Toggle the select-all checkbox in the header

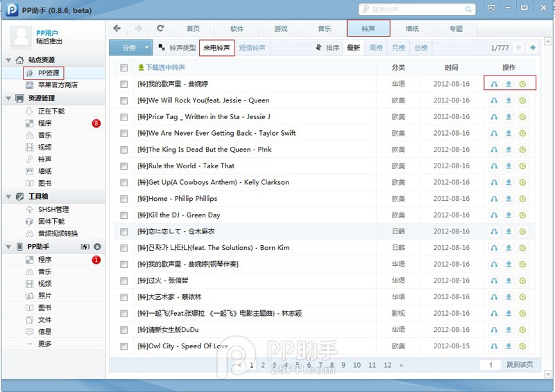[123, 68]
